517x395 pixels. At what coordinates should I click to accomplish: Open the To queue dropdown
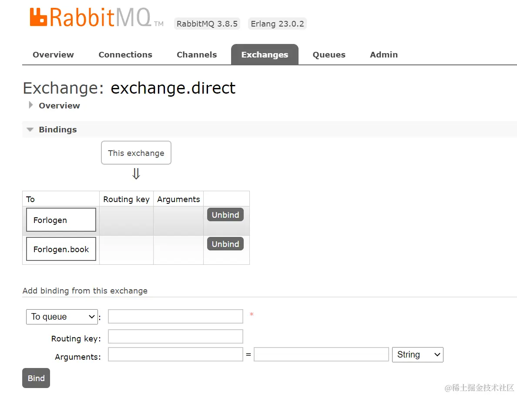(62, 317)
